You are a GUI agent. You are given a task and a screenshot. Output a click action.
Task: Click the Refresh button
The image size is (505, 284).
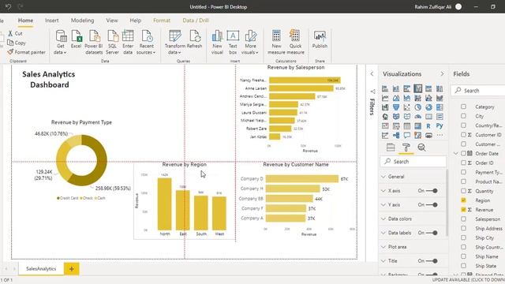pos(195,39)
